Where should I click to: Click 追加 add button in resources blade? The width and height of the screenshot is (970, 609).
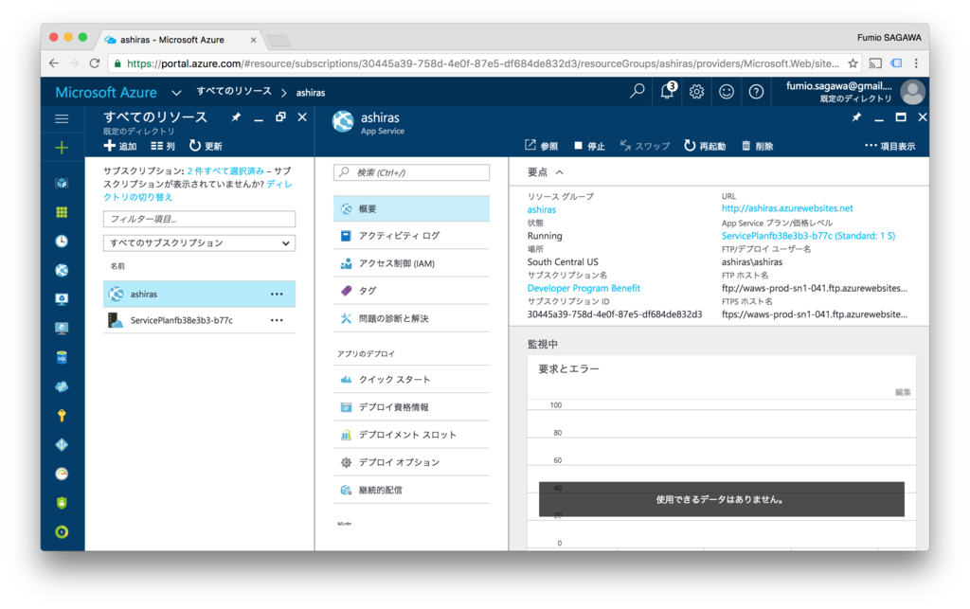120,146
